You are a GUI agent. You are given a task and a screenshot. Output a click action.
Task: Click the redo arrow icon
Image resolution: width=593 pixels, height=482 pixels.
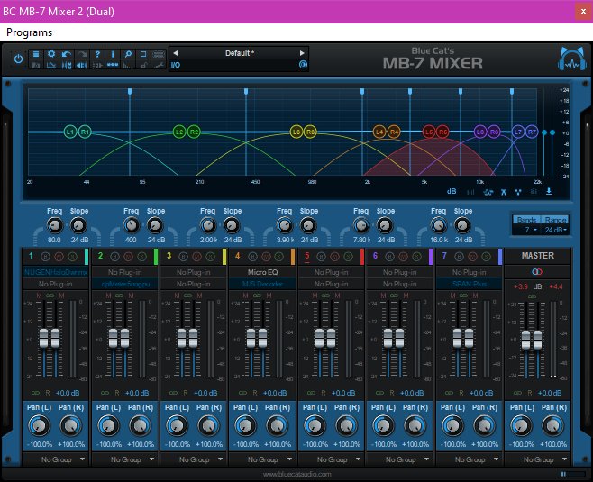pyautogui.click(x=82, y=54)
